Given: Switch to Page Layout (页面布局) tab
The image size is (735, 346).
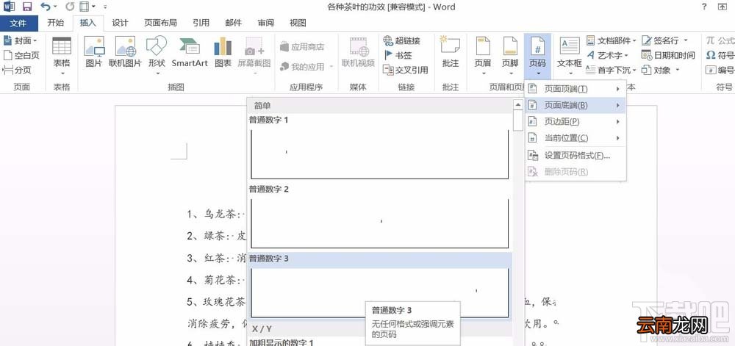Looking at the screenshot, I should (160, 23).
